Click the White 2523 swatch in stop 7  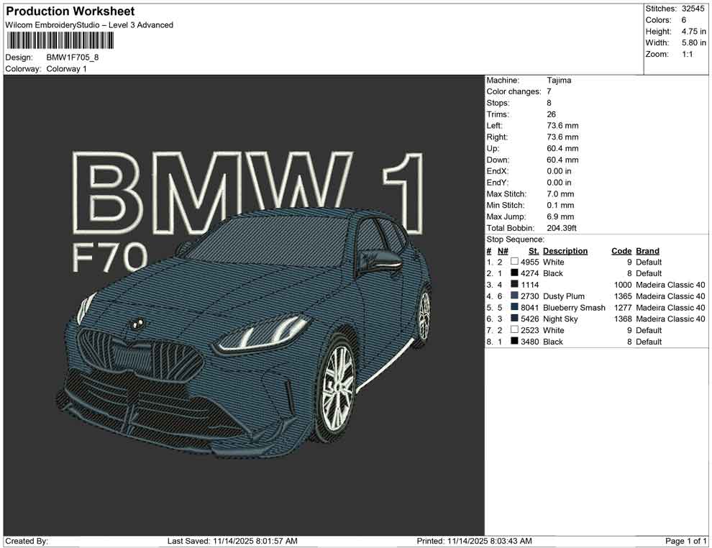pyautogui.click(x=514, y=330)
